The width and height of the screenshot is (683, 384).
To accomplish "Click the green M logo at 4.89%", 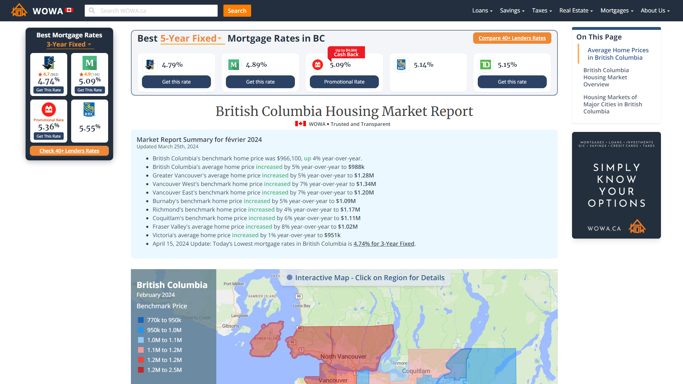I will click(234, 65).
